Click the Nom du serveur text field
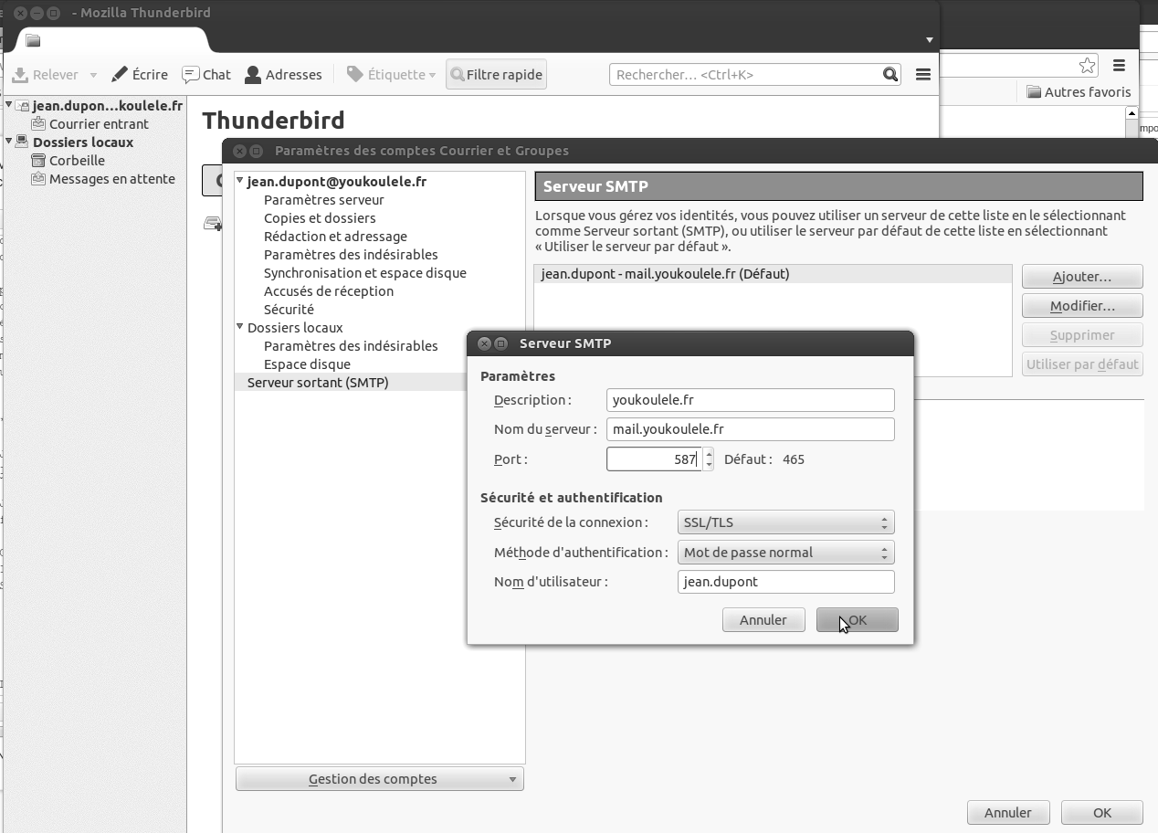 pyautogui.click(x=750, y=429)
